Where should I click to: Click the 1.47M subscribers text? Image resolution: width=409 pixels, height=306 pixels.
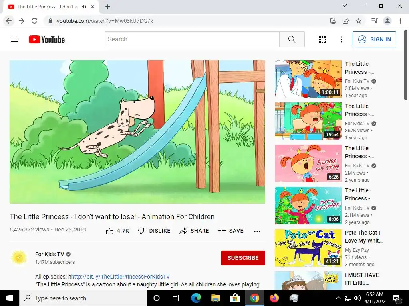(x=55, y=262)
